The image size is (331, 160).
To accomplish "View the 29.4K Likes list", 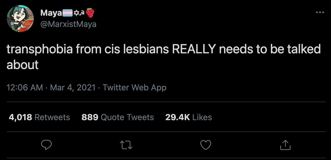I will click(x=189, y=117).
